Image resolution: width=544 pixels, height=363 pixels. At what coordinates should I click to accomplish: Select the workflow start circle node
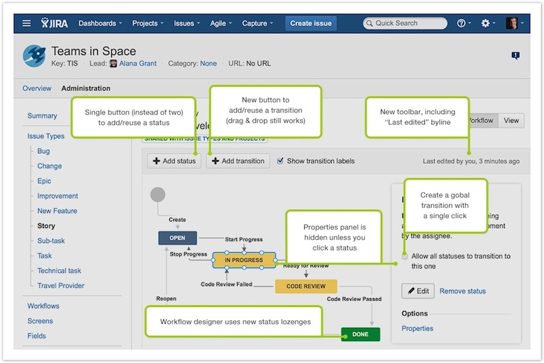point(158,194)
